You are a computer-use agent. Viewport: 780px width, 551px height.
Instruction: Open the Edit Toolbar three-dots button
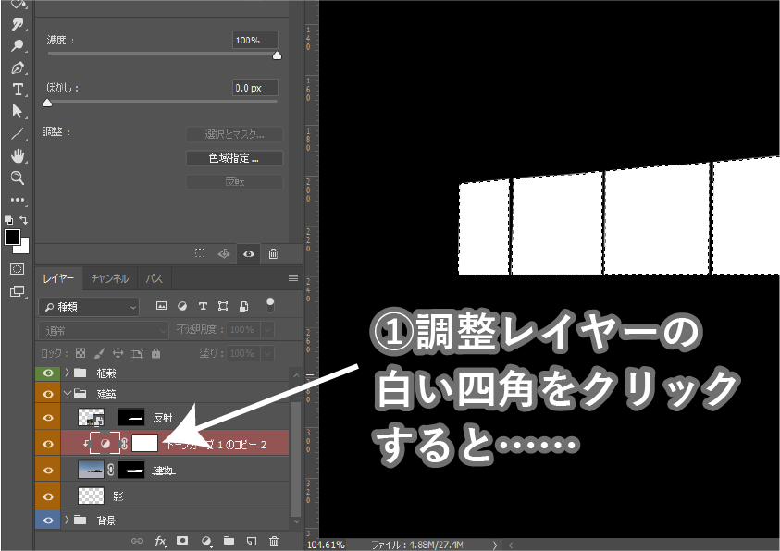coord(18,200)
